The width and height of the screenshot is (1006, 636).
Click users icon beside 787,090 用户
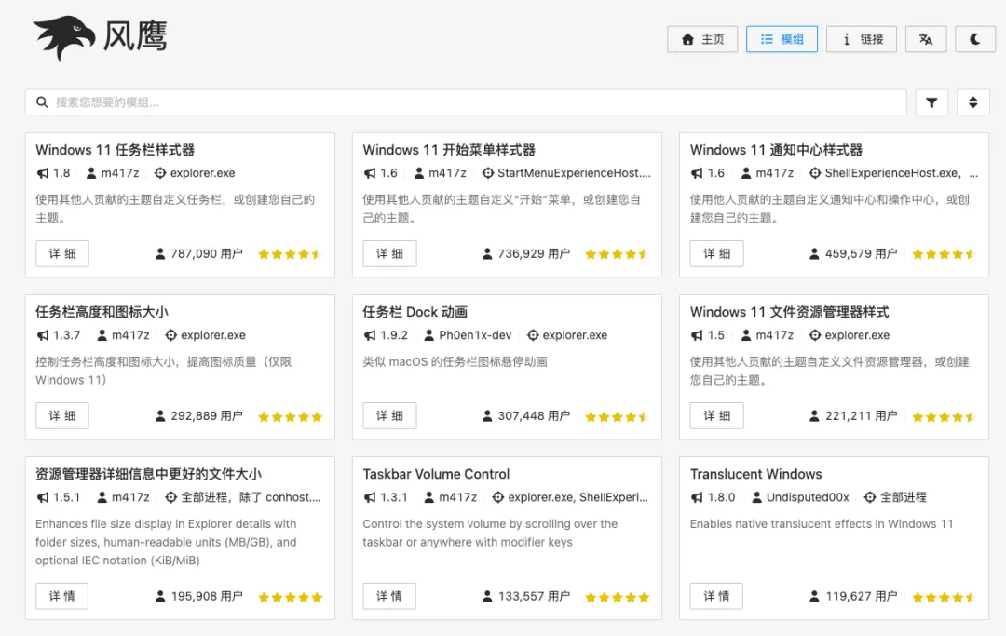pyautogui.click(x=160, y=254)
